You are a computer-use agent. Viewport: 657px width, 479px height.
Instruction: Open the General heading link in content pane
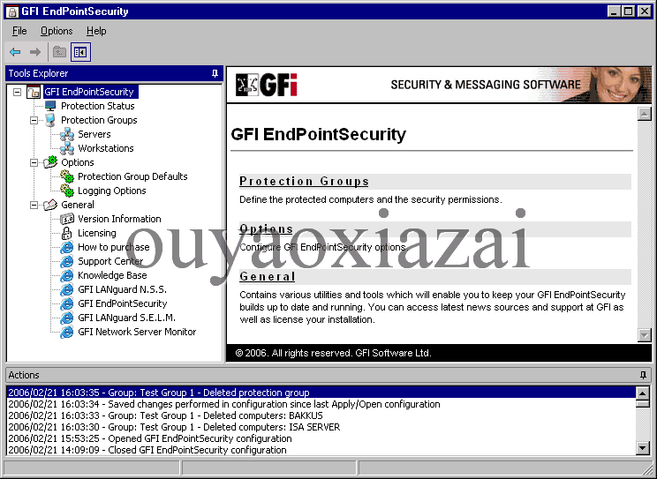[x=268, y=277]
